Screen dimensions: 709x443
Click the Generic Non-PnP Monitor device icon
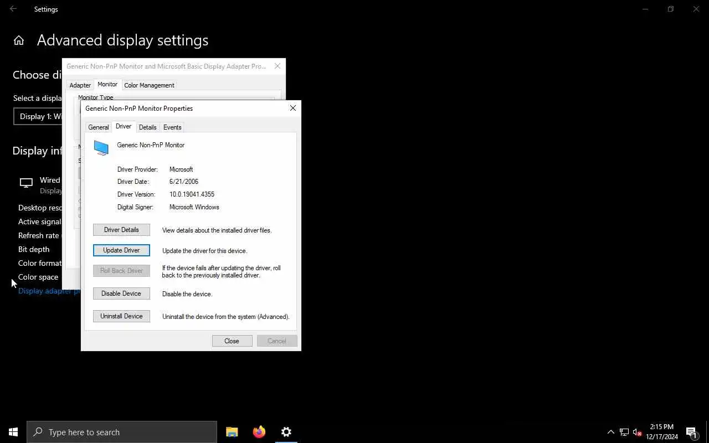101,148
